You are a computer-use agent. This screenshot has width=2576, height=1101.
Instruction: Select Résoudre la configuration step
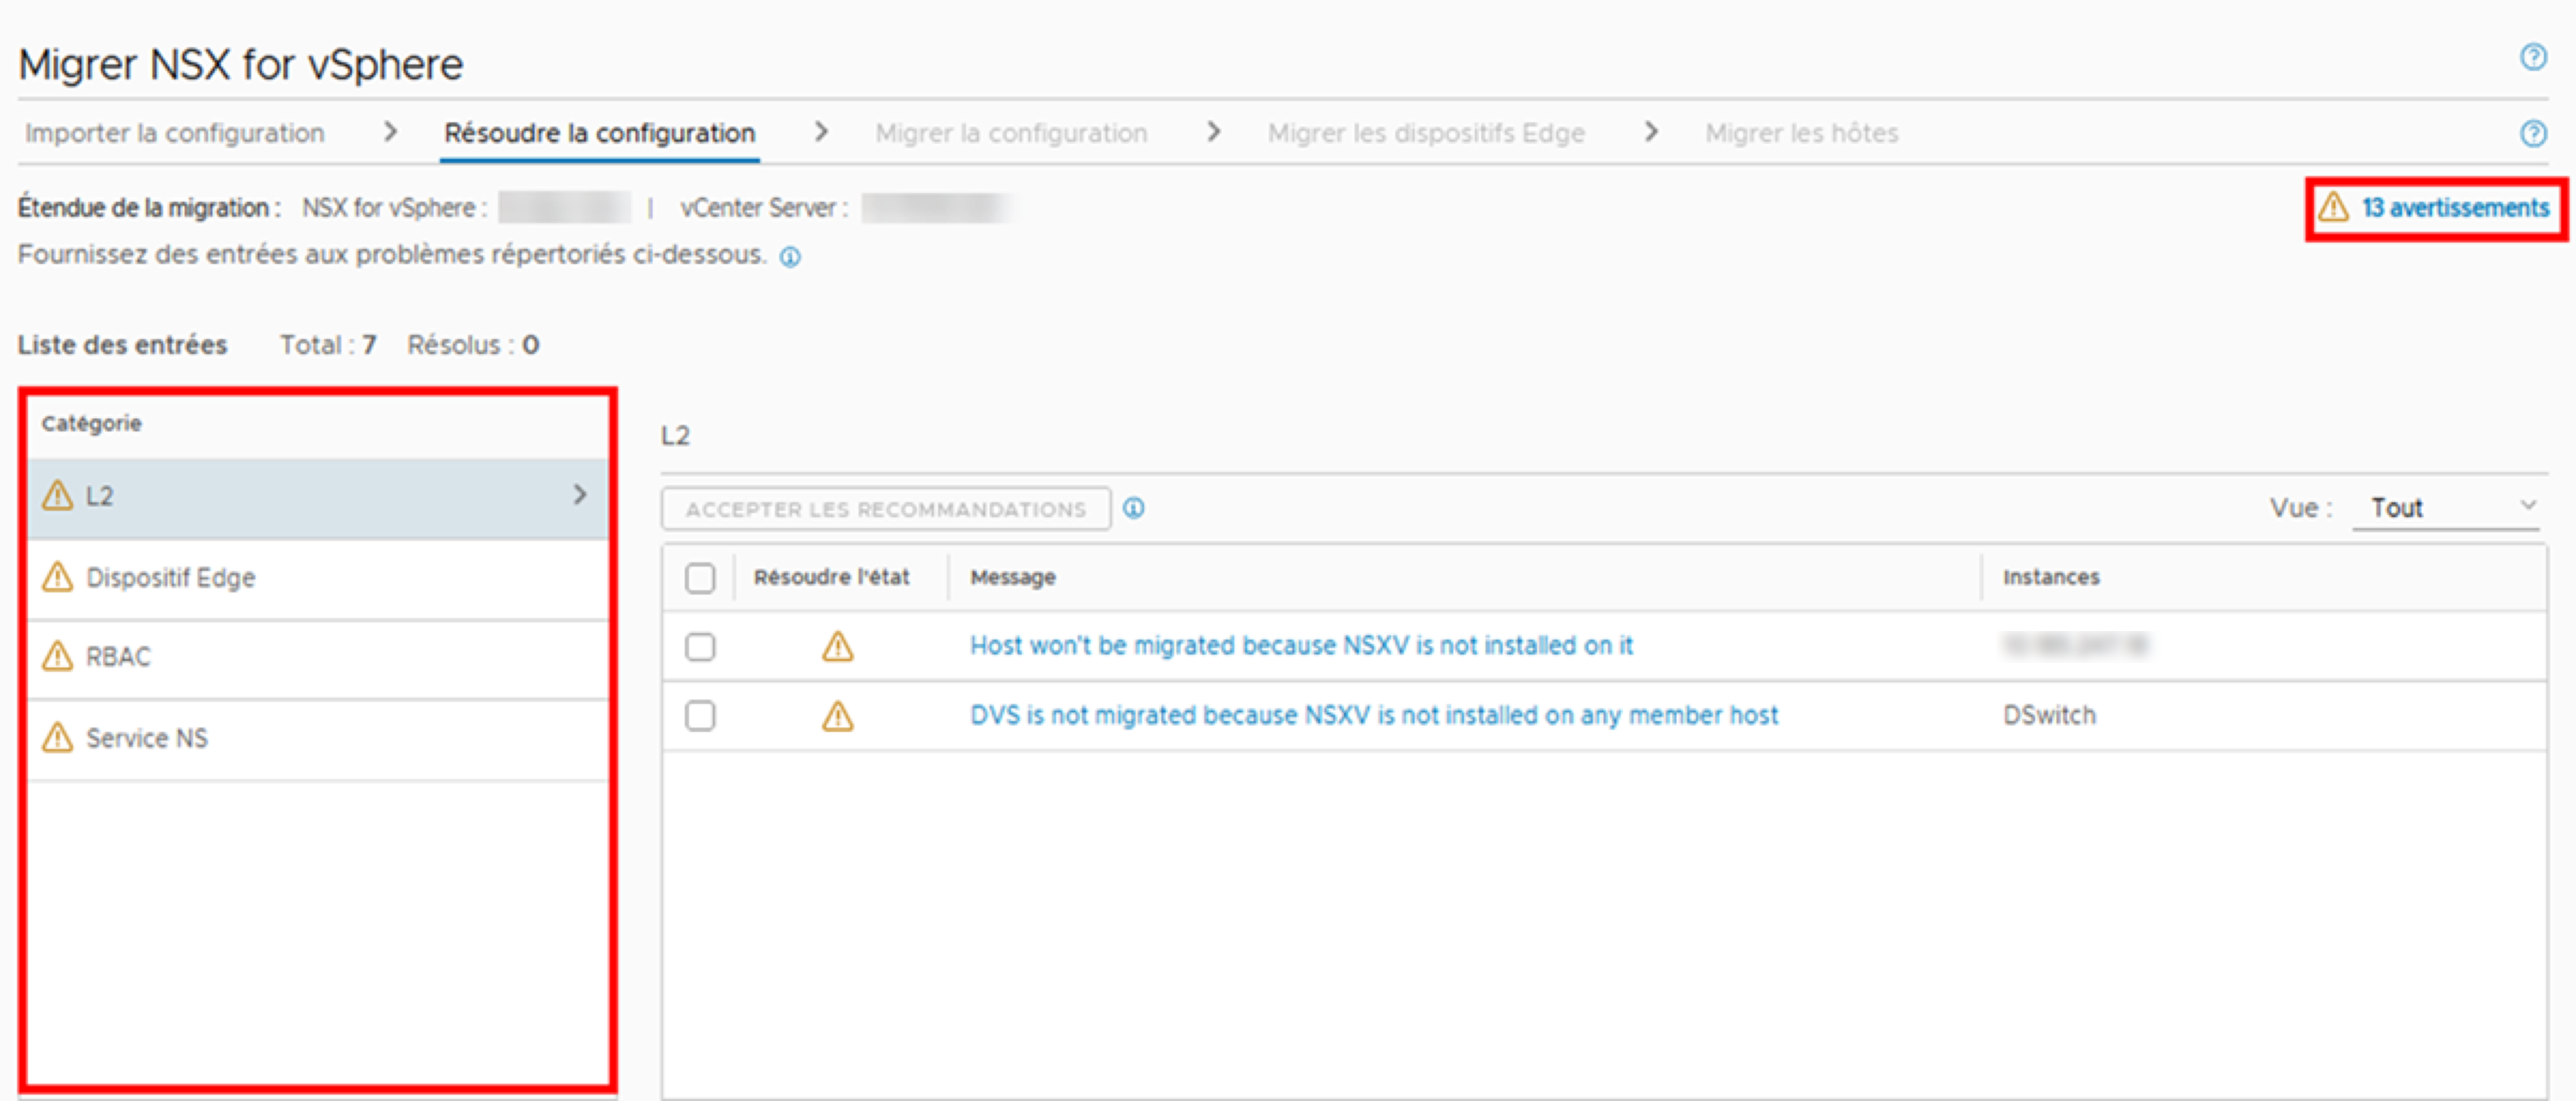pyautogui.click(x=600, y=133)
